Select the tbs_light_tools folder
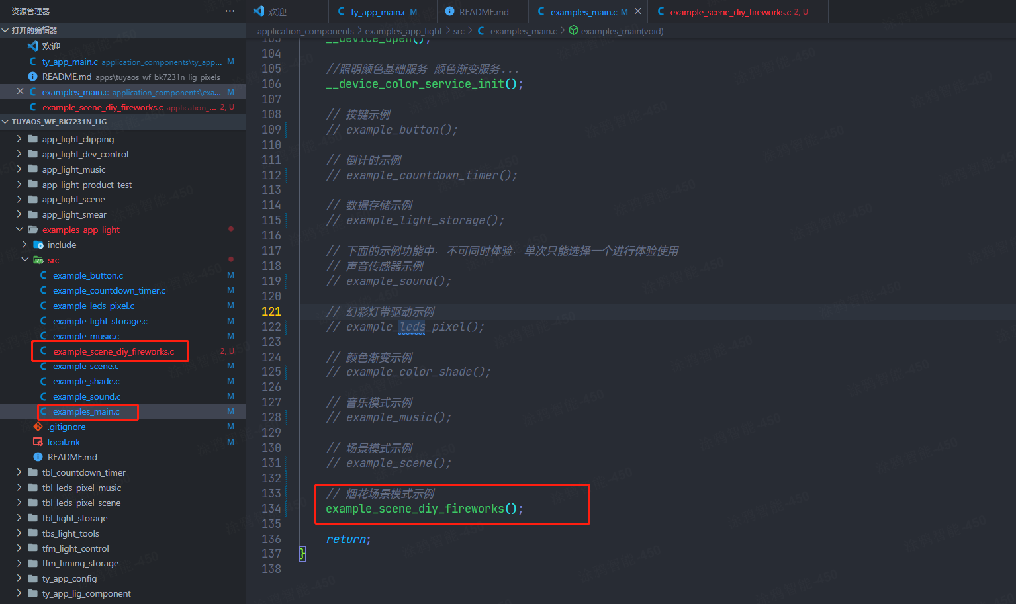The image size is (1016, 604). 71,533
